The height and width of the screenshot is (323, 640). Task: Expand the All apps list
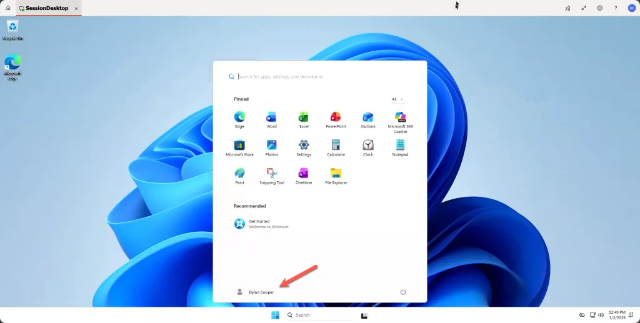[397, 99]
